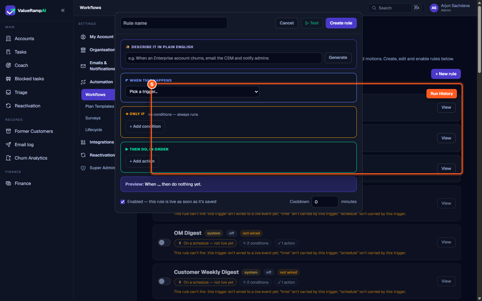View the Customer Weekly Digest rule
The width and height of the screenshot is (482, 301).
click(x=446, y=281)
